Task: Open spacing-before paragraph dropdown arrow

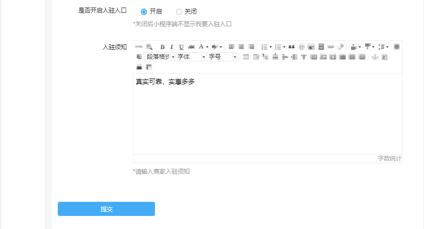Action: (360, 47)
